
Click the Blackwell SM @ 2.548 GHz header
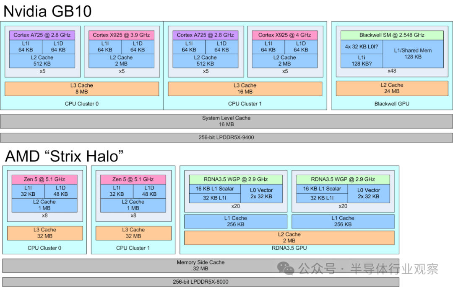coord(391,35)
